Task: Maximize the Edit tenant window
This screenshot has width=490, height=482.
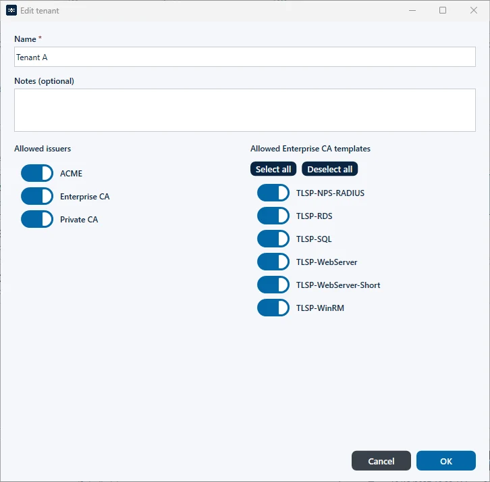Action: (x=443, y=10)
